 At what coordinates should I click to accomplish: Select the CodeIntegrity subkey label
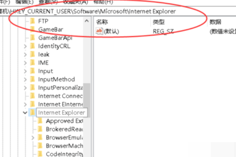tap(65, 154)
